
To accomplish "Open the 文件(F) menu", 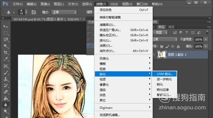I will pyautogui.click(x=18, y=4).
